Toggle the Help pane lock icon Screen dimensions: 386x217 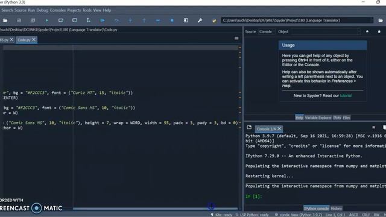(379, 31)
